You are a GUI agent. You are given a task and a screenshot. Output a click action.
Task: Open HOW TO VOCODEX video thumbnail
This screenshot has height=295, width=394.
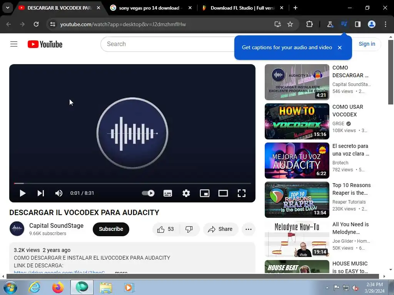pyautogui.click(x=297, y=121)
